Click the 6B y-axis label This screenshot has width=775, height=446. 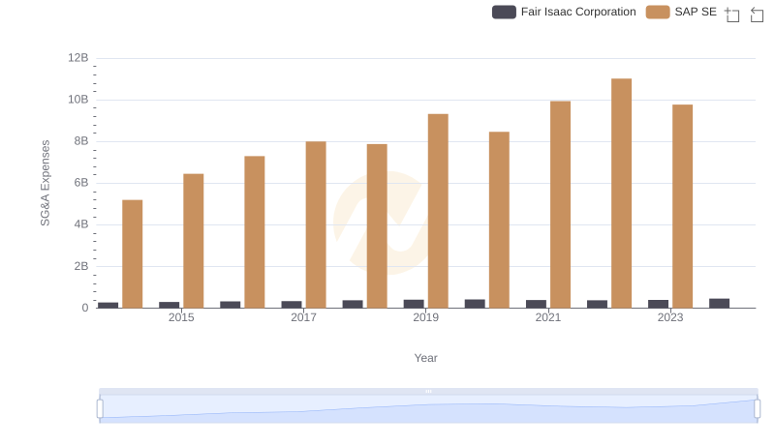click(x=81, y=183)
